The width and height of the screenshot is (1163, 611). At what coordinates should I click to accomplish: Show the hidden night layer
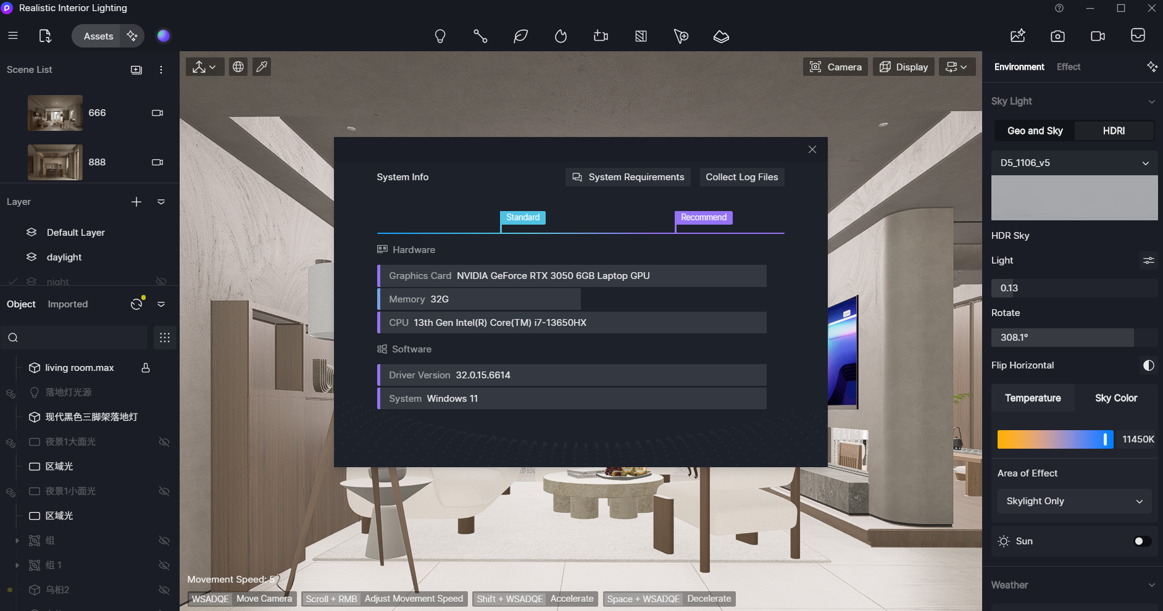coord(162,281)
